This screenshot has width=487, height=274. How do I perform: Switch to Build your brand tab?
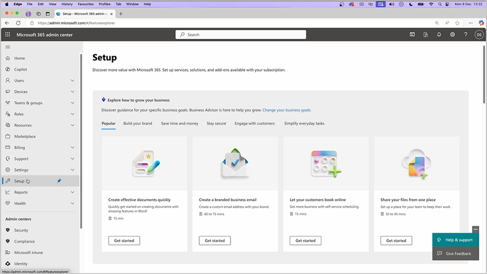[x=137, y=123]
